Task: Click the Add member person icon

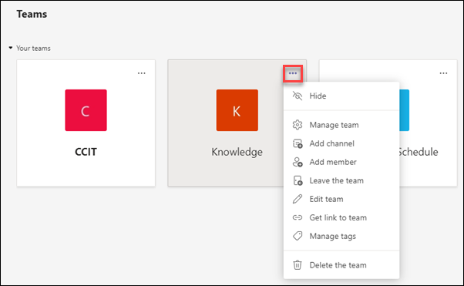Action: pyautogui.click(x=298, y=162)
